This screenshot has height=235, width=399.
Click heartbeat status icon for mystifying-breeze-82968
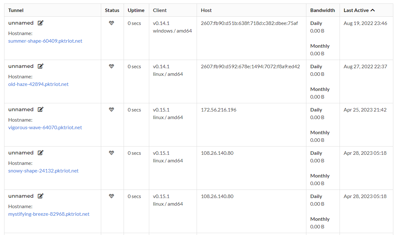[111, 196]
